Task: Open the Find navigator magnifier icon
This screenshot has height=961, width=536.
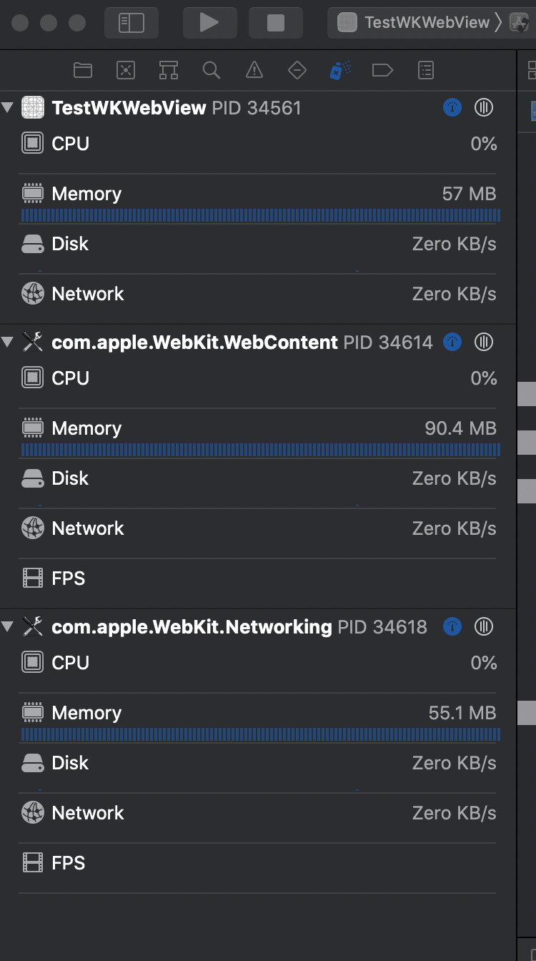Action: 211,70
